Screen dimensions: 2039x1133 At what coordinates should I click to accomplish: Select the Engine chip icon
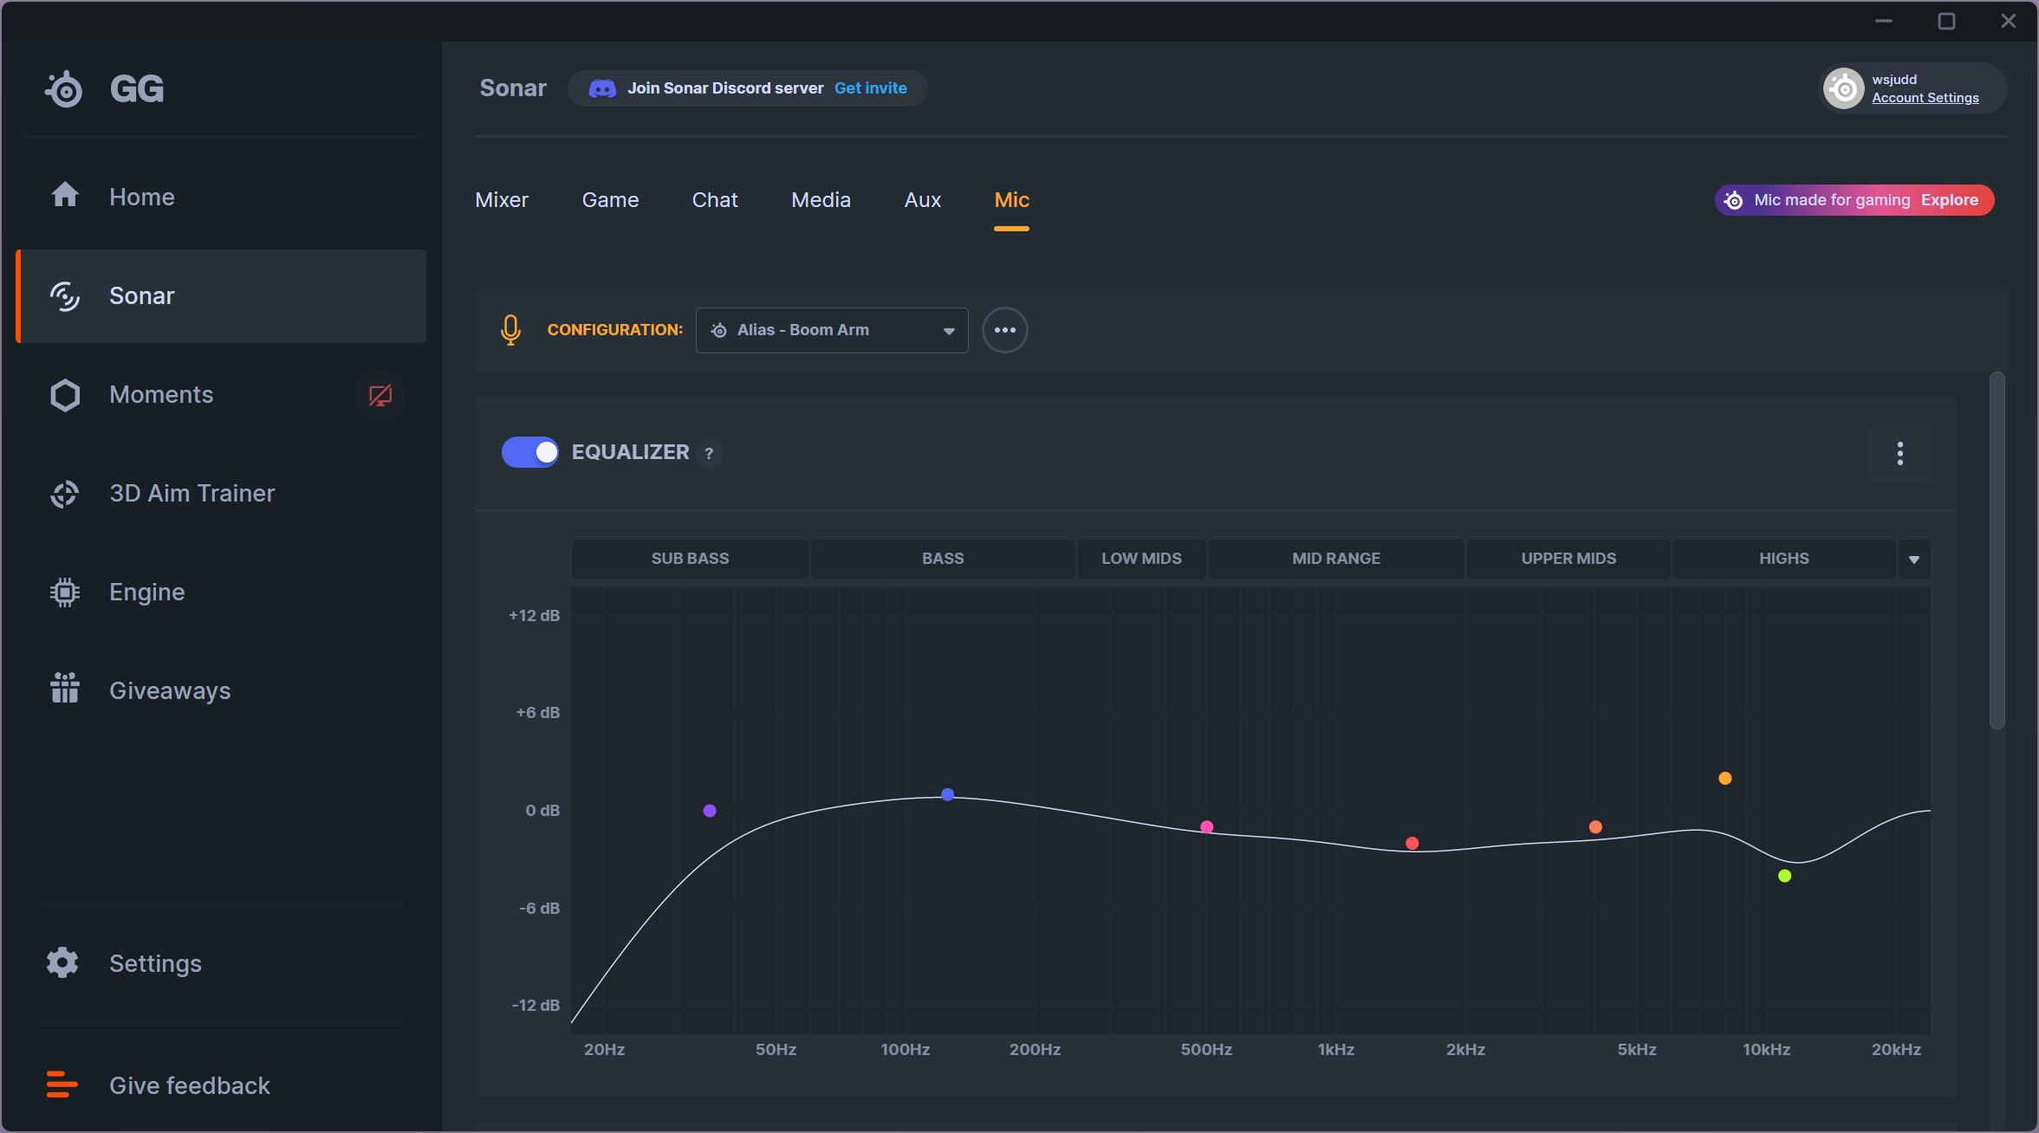click(64, 592)
